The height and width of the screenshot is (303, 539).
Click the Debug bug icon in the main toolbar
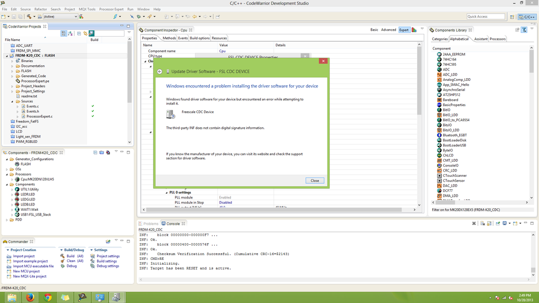point(139,17)
